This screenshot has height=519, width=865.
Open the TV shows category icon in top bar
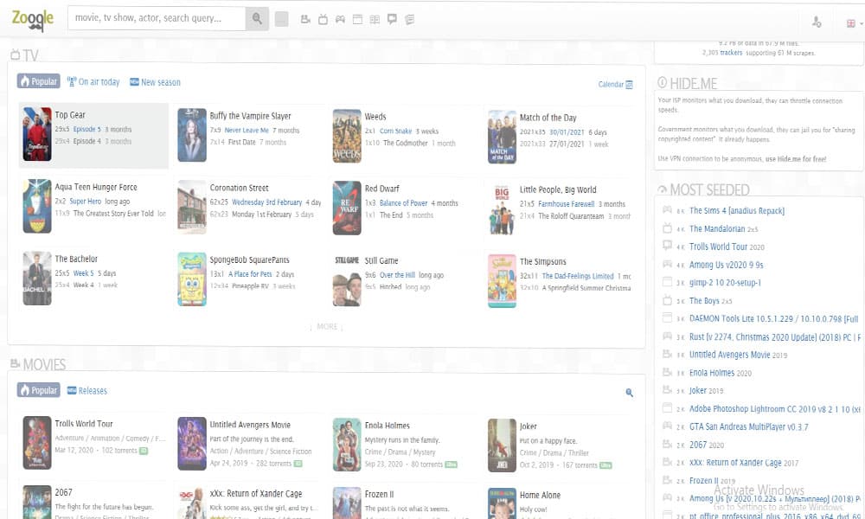(x=323, y=19)
